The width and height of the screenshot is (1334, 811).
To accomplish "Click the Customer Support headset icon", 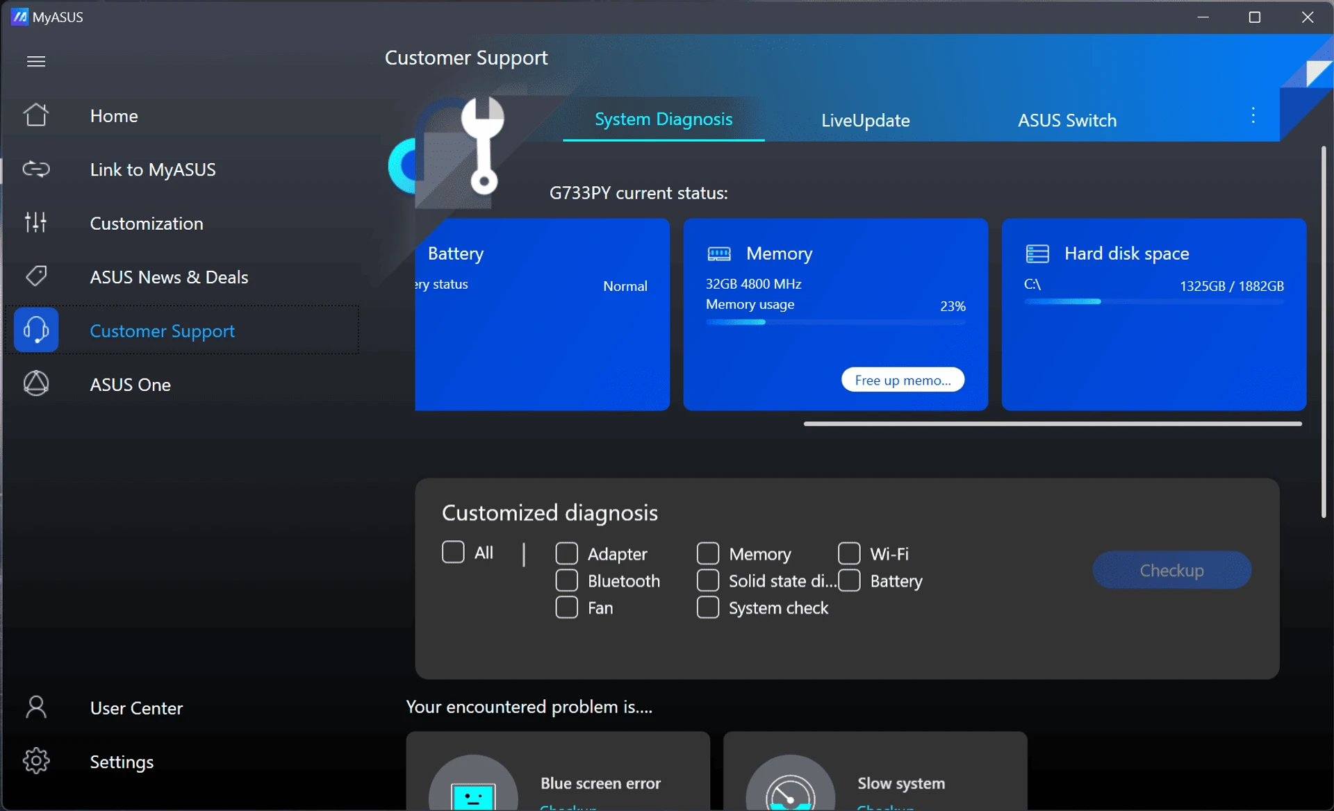I will (x=36, y=330).
